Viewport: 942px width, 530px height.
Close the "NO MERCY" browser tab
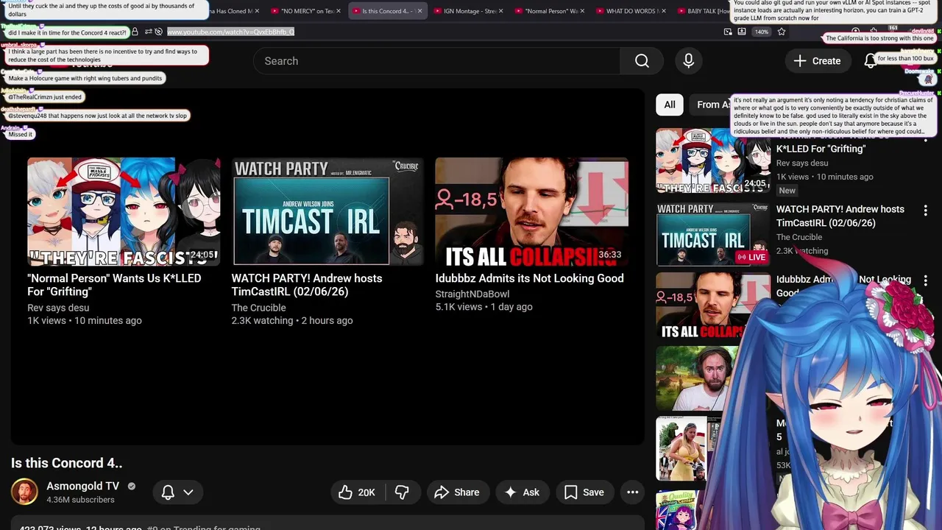pyautogui.click(x=339, y=11)
